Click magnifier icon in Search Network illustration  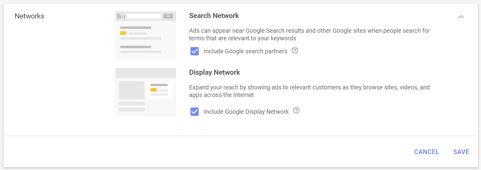[168, 16]
